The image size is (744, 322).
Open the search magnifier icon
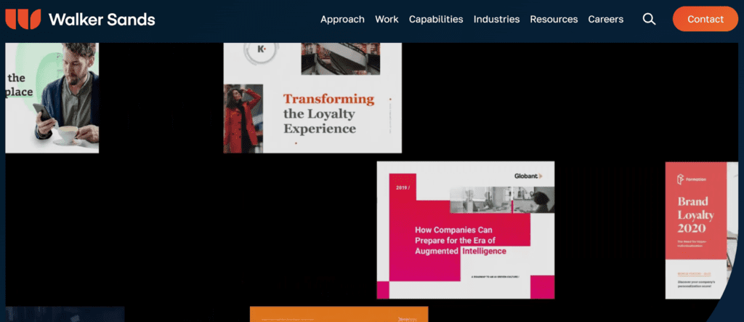[x=649, y=19]
